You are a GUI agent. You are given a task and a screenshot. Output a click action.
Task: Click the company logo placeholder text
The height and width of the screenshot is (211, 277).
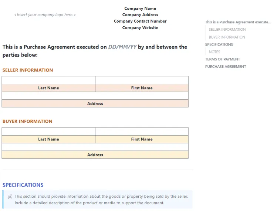coord(45,15)
